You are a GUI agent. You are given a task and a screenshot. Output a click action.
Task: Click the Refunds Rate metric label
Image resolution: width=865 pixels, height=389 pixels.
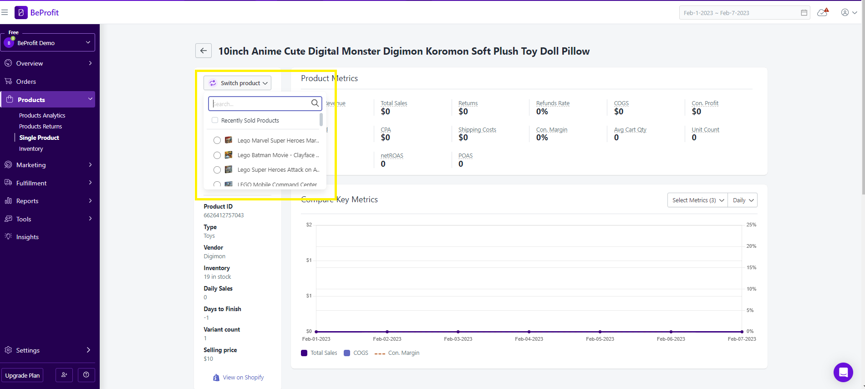[x=553, y=103]
